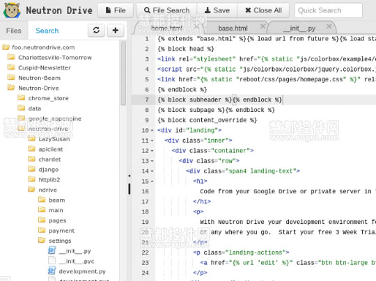Click line number 22 in gutter
The height and width of the screenshot is (281, 376).
145,252
